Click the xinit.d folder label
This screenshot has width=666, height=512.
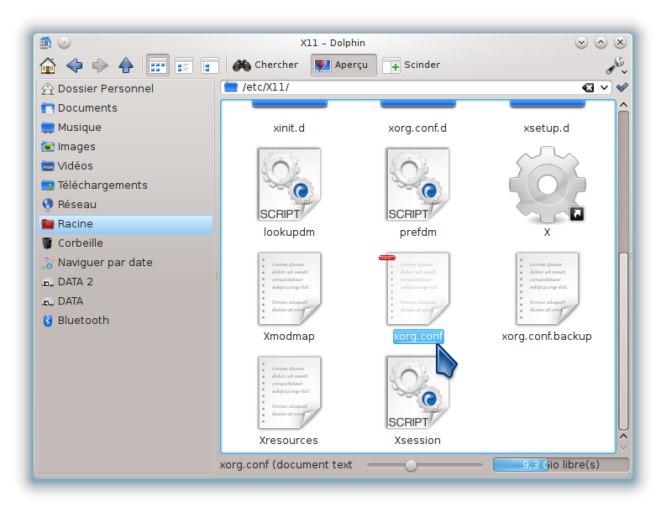[x=289, y=128]
